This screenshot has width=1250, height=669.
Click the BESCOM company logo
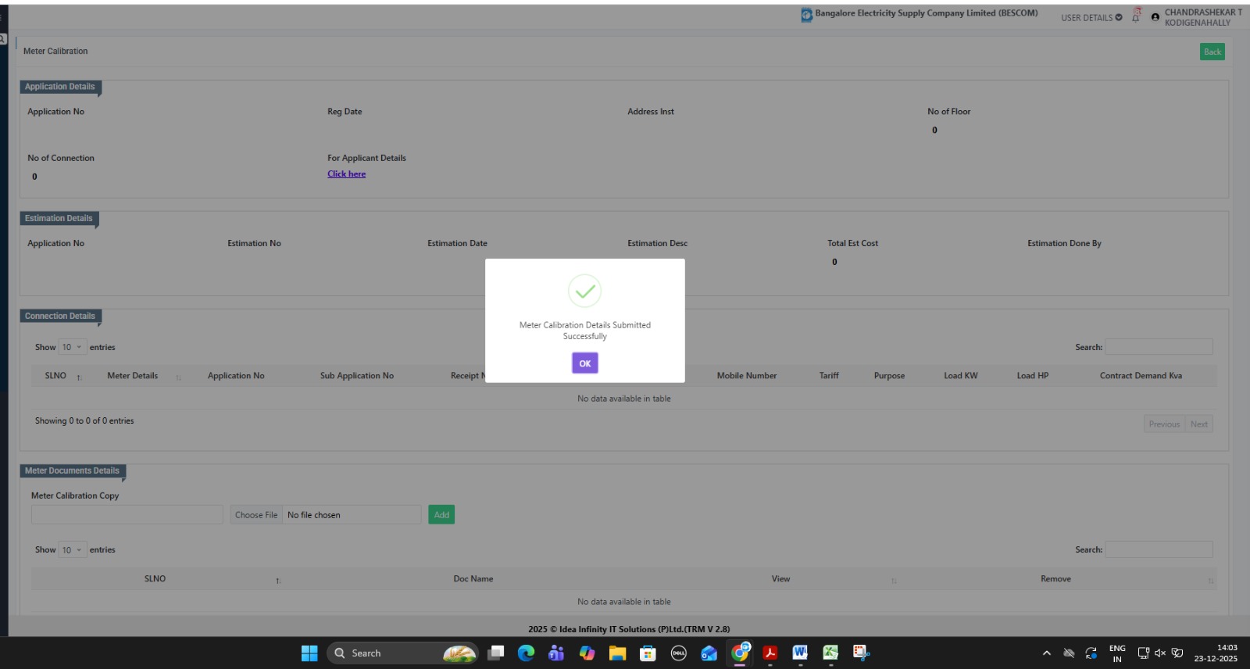tap(806, 15)
